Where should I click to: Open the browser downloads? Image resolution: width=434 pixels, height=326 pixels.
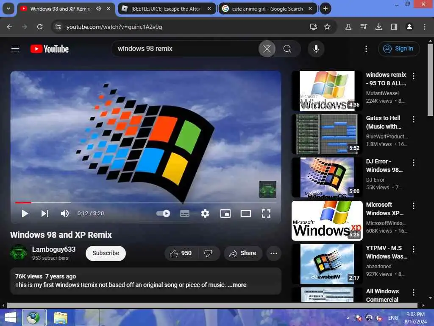click(379, 27)
